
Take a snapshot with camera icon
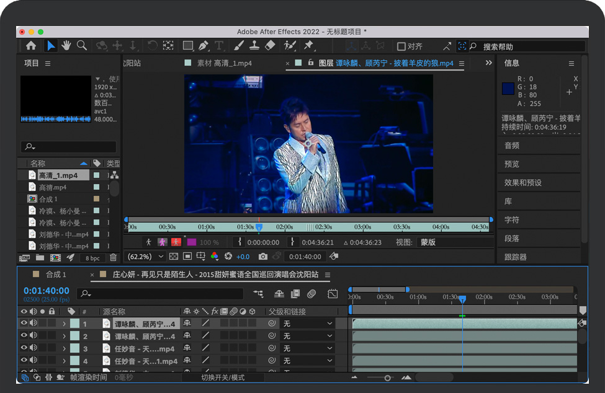(x=263, y=257)
